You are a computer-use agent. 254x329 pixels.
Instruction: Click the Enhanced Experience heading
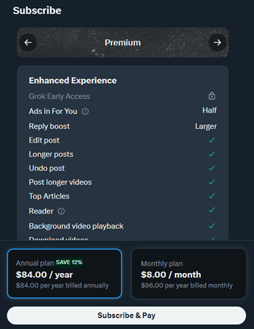[x=73, y=81]
